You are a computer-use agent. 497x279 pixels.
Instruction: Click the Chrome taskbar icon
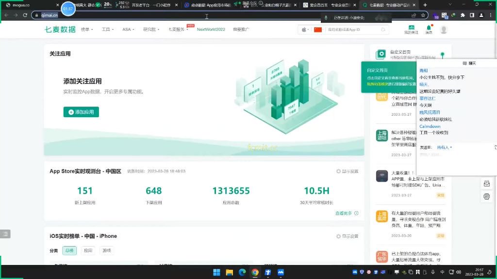coord(255,272)
